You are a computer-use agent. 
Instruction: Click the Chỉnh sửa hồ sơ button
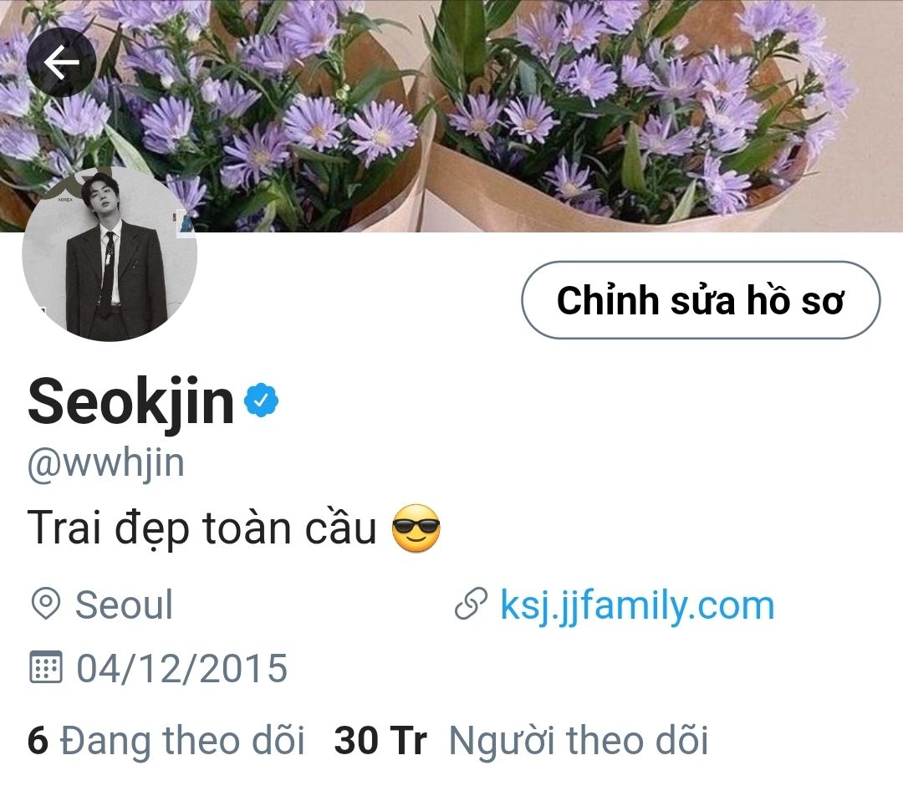pos(701,300)
